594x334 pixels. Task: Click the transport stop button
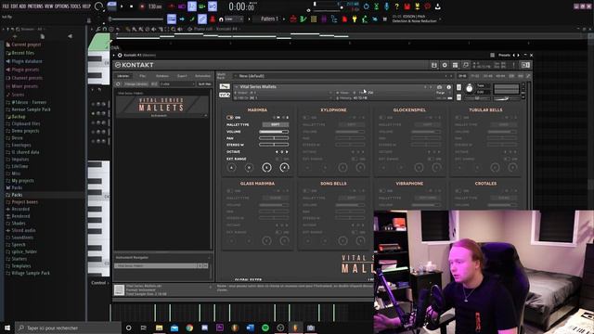tap(132, 6)
